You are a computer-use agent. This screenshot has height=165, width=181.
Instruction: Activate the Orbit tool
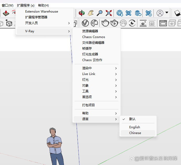82,13
